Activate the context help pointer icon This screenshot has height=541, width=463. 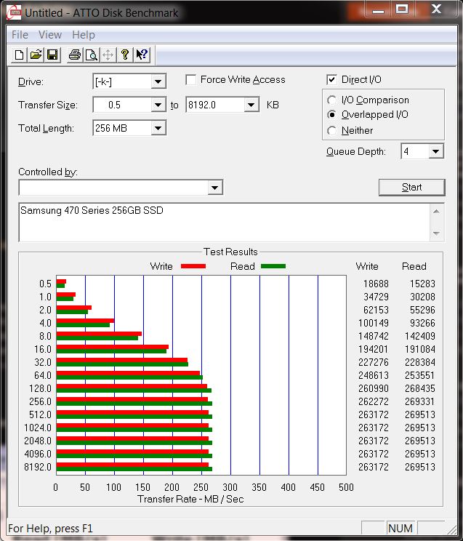coord(142,55)
